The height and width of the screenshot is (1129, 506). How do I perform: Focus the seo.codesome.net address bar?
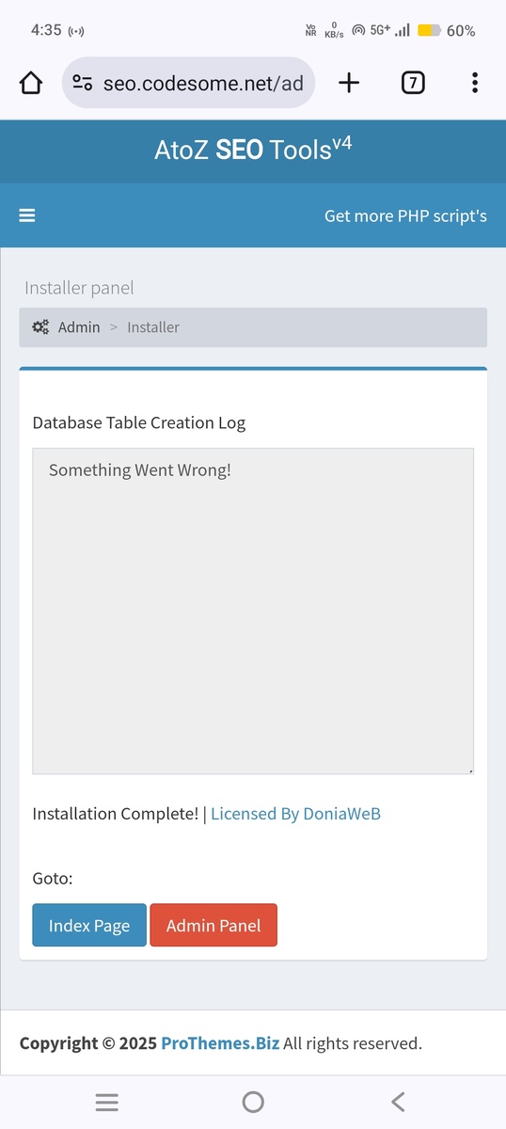point(188,83)
